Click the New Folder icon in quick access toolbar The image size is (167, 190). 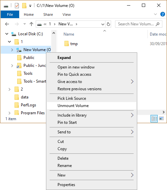24,6
